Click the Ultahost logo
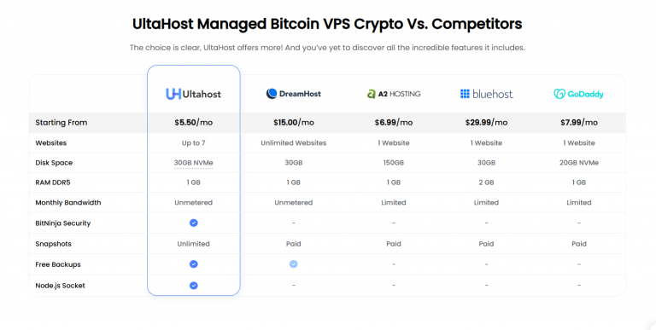Screen dimensions: 656x330 point(193,94)
